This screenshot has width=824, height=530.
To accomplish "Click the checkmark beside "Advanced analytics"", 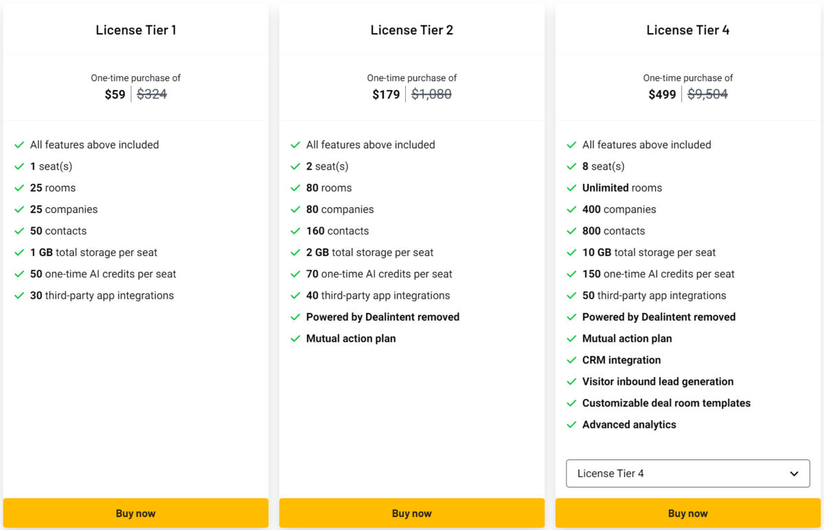I will coord(571,424).
